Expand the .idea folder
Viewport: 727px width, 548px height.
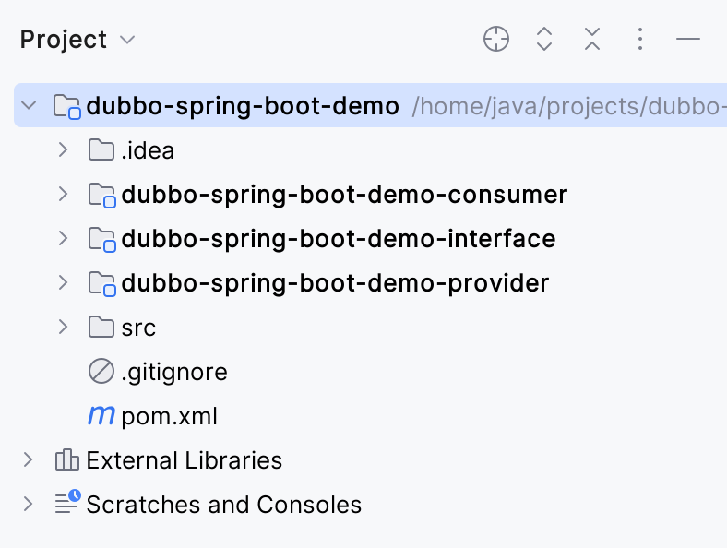63,149
